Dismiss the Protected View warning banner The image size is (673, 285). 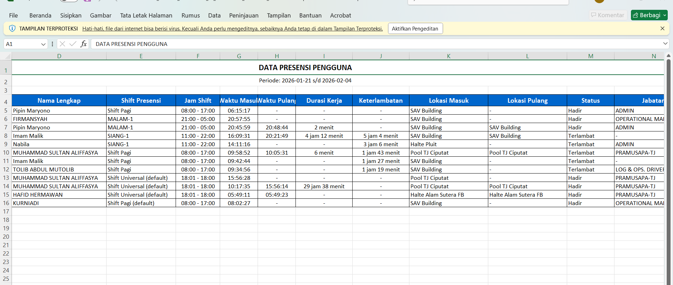662,28
